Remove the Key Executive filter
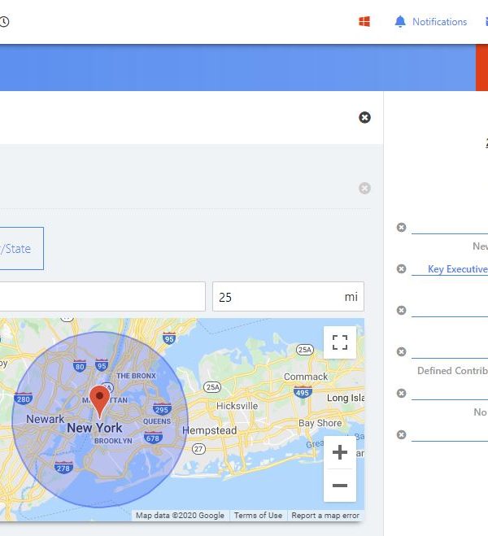488x536 pixels. [x=401, y=269]
